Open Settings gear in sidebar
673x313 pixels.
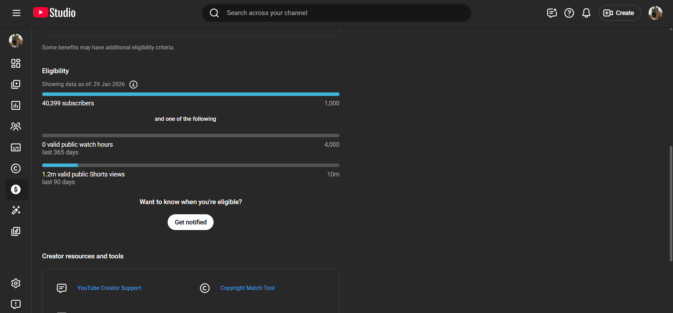pos(16,283)
